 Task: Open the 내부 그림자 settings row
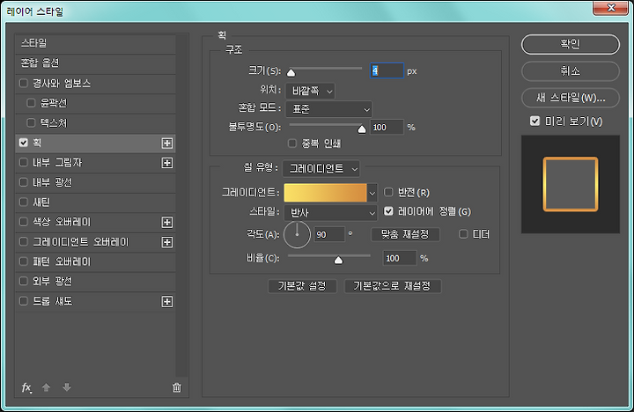tap(95, 163)
